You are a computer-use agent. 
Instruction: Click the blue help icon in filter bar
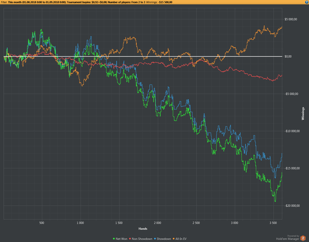[x=307, y=2]
